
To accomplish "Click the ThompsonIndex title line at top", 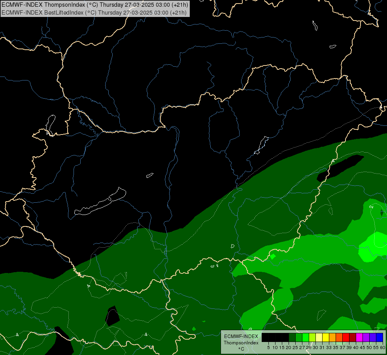I will point(95,5).
